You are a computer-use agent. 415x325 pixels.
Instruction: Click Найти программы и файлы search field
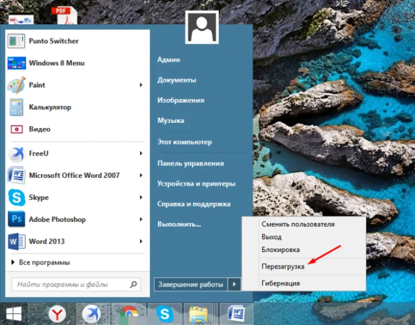[76, 284]
